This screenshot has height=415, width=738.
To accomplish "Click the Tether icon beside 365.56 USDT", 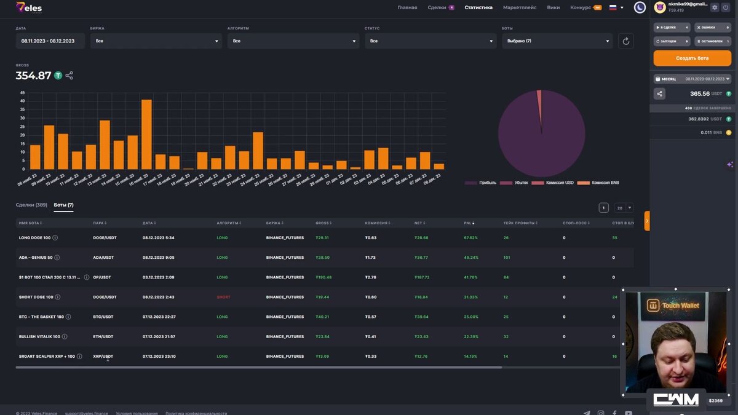I will [x=729, y=93].
